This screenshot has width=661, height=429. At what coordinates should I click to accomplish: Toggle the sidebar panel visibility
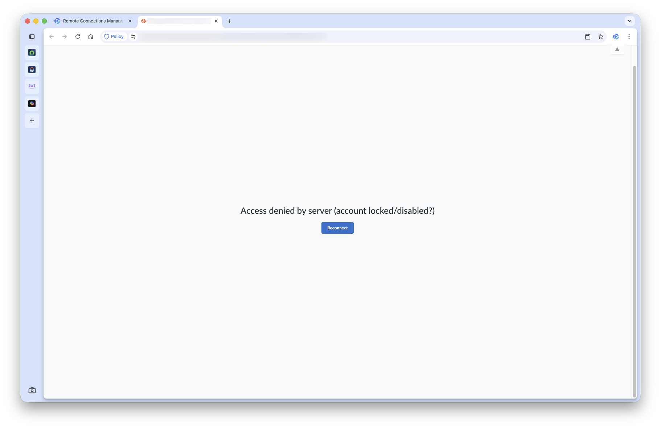pos(32,37)
